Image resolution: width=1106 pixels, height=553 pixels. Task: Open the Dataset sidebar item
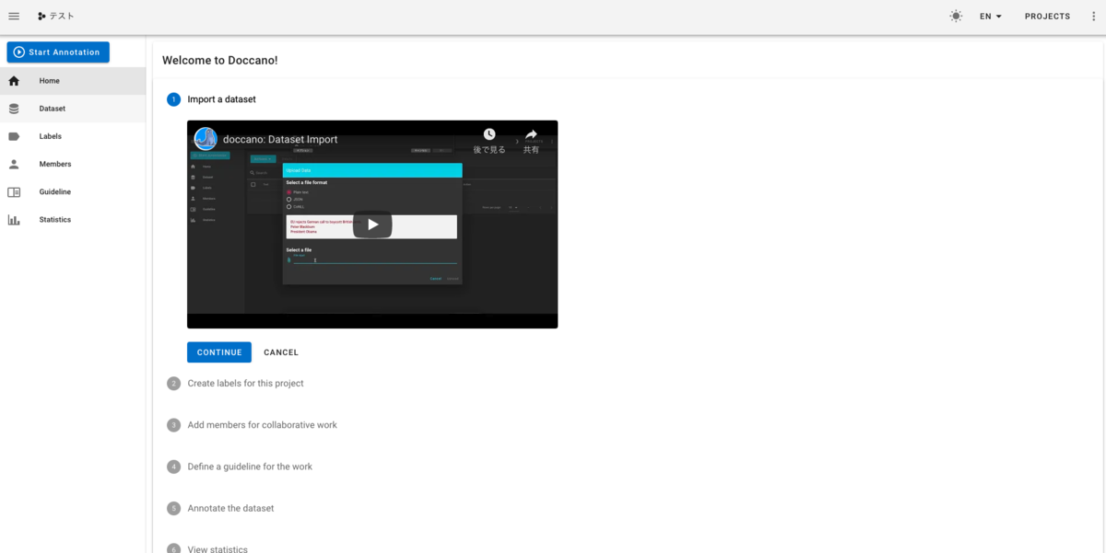tap(73, 109)
